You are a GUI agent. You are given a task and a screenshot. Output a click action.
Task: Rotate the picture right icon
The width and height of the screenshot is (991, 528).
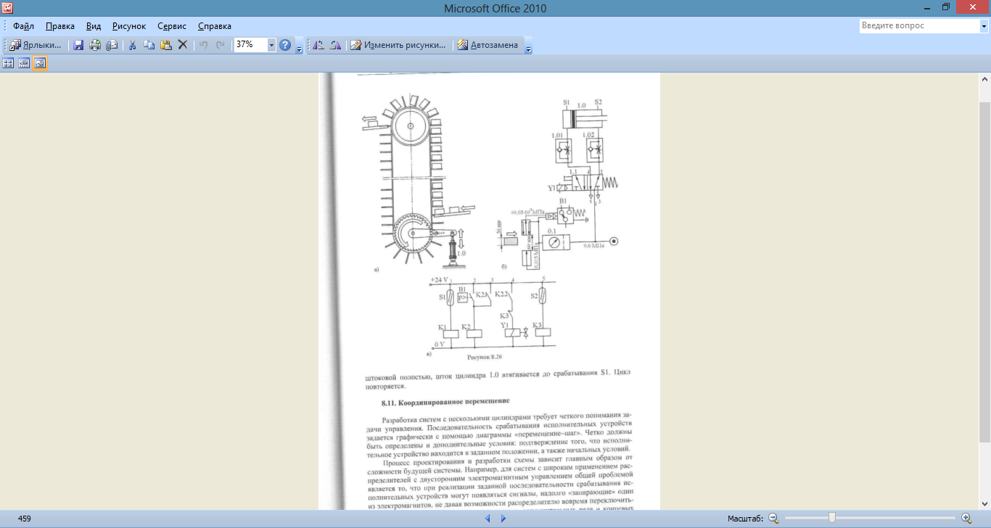coord(335,45)
